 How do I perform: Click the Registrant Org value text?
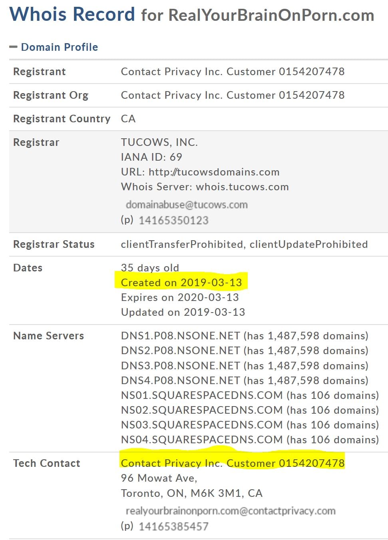(x=233, y=95)
